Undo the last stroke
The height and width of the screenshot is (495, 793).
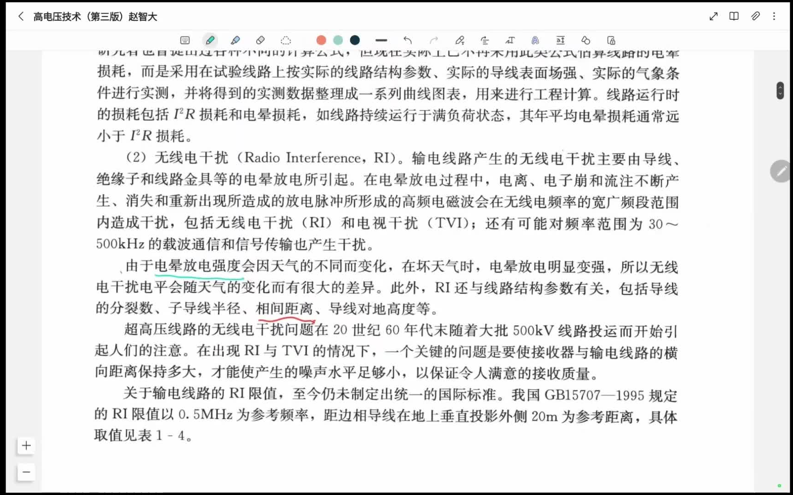pyautogui.click(x=408, y=40)
